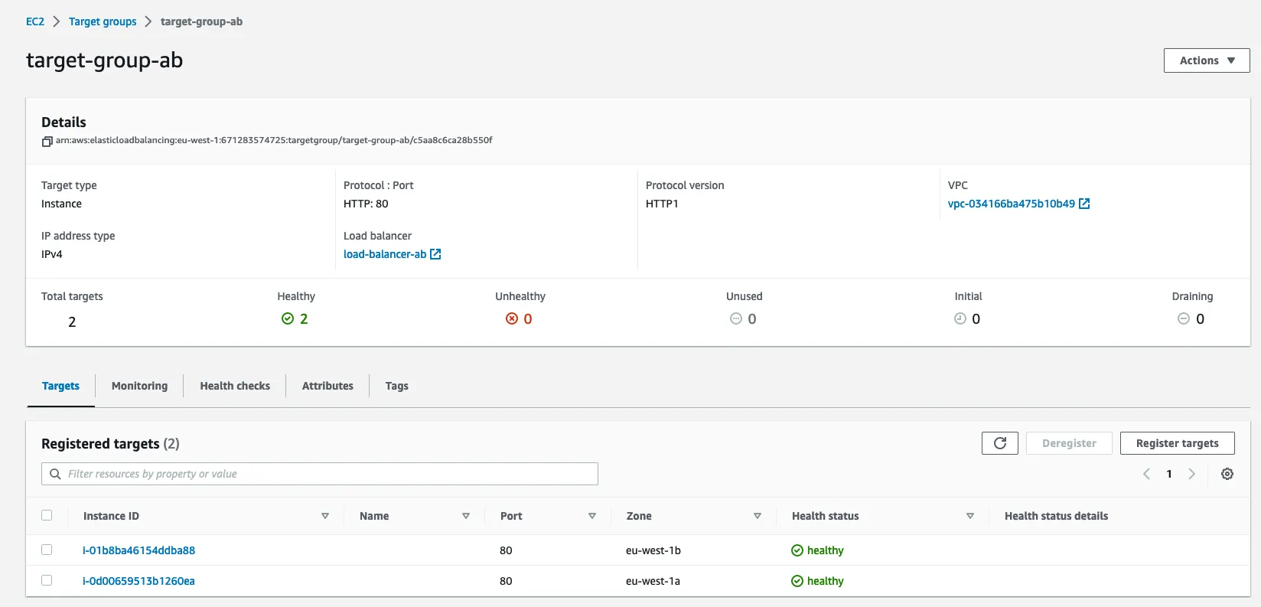Switch to the Health checks tab
Viewport: 1261px width, 607px height.
pyautogui.click(x=235, y=386)
